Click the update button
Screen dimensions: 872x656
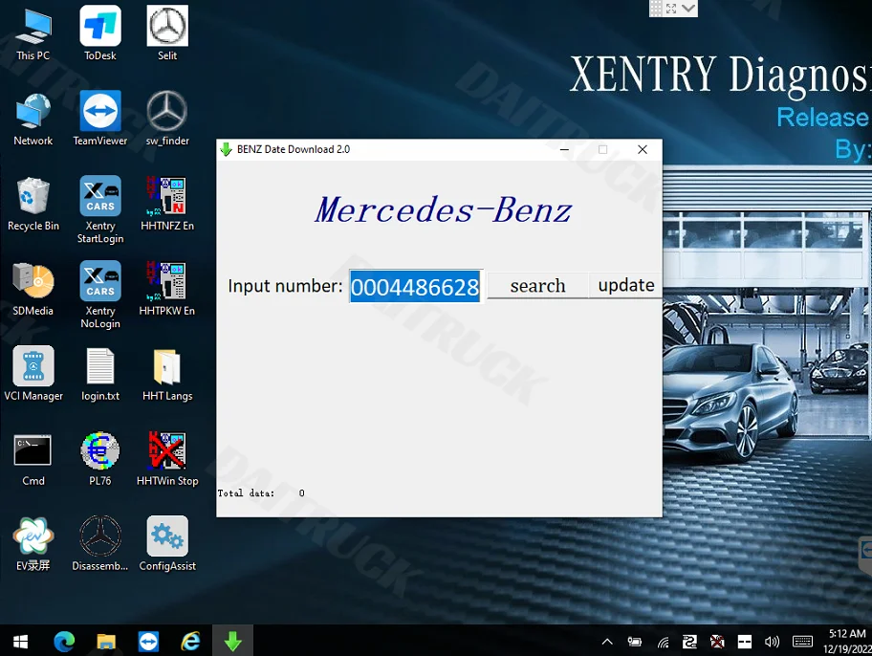[625, 285]
